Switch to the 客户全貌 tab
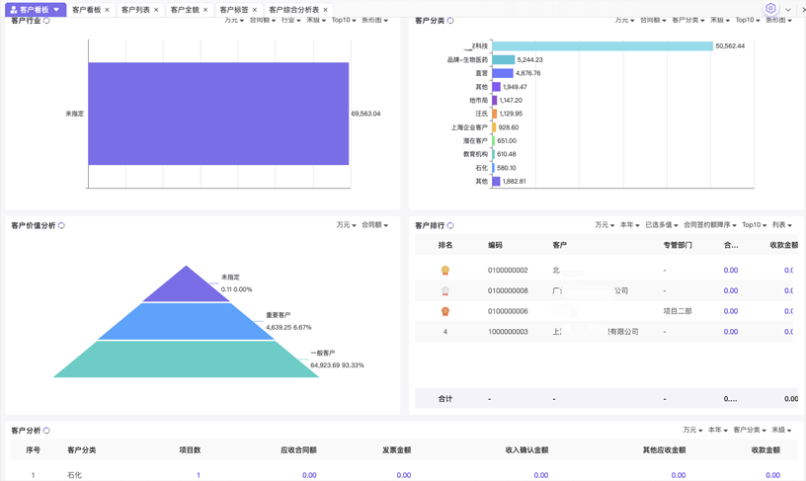Image resolution: width=806 pixels, height=481 pixels. pyautogui.click(x=185, y=10)
